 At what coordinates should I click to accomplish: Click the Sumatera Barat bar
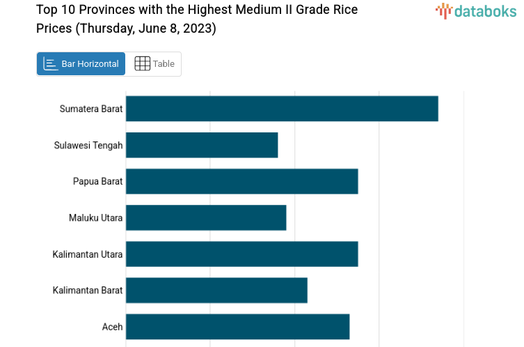click(282, 109)
